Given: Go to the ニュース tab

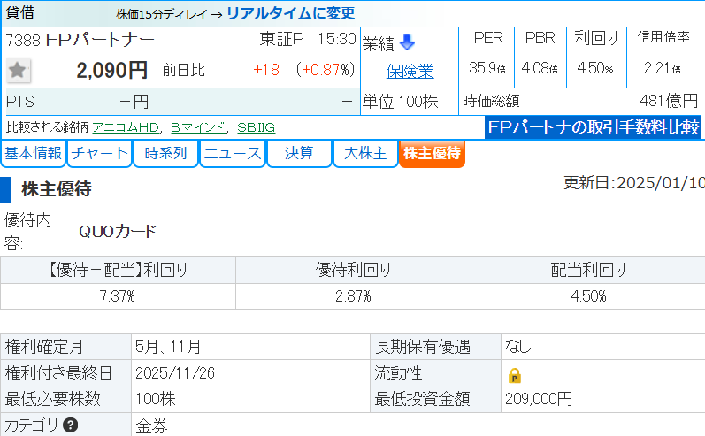Looking at the screenshot, I should point(232,153).
